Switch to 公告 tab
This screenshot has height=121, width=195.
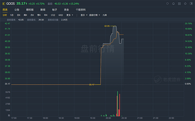pos(17,10)
